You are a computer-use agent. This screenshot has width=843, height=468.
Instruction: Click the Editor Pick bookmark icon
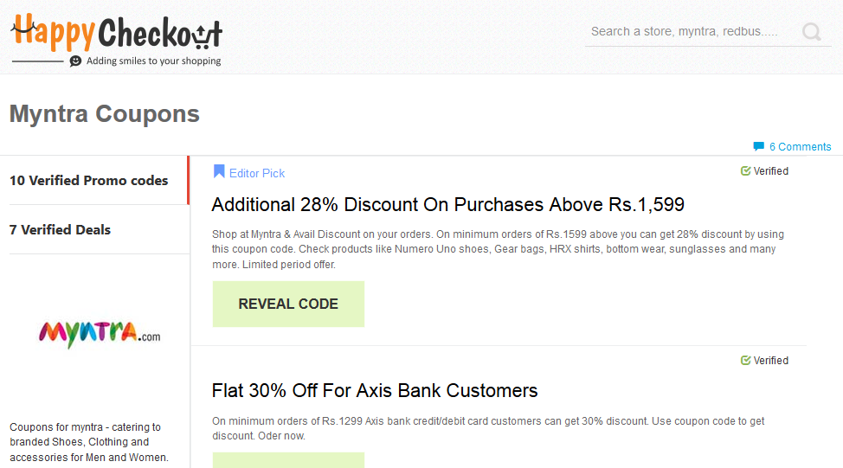tap(219, 171)
